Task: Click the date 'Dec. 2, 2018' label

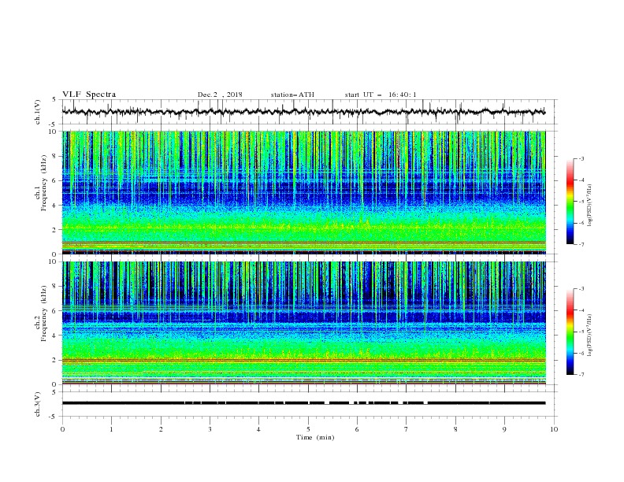Action: pyautogui.click(x=220, y=95)
